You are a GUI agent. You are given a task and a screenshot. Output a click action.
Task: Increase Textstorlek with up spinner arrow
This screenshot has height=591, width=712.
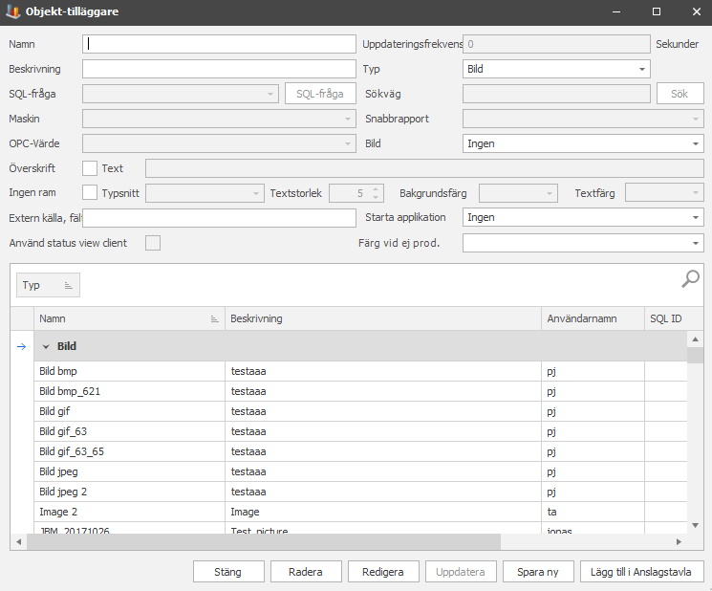tap(376, 189)
